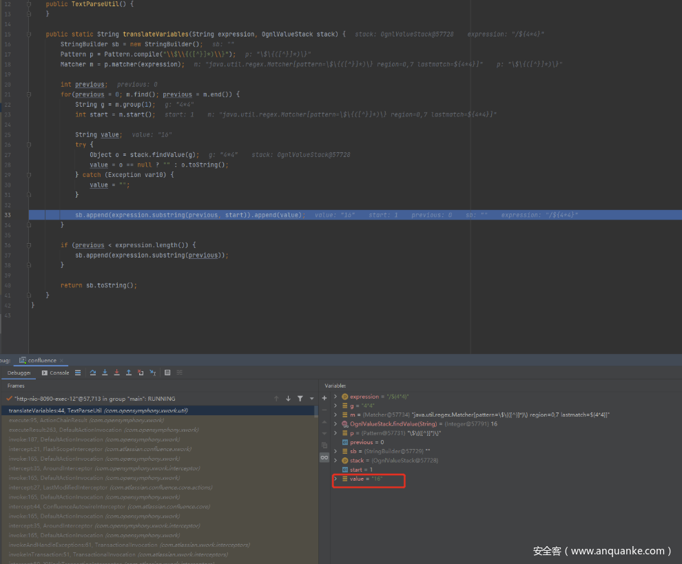Expand the 'expression' variable node
The image size is (682, 564).
pos(335,397)
